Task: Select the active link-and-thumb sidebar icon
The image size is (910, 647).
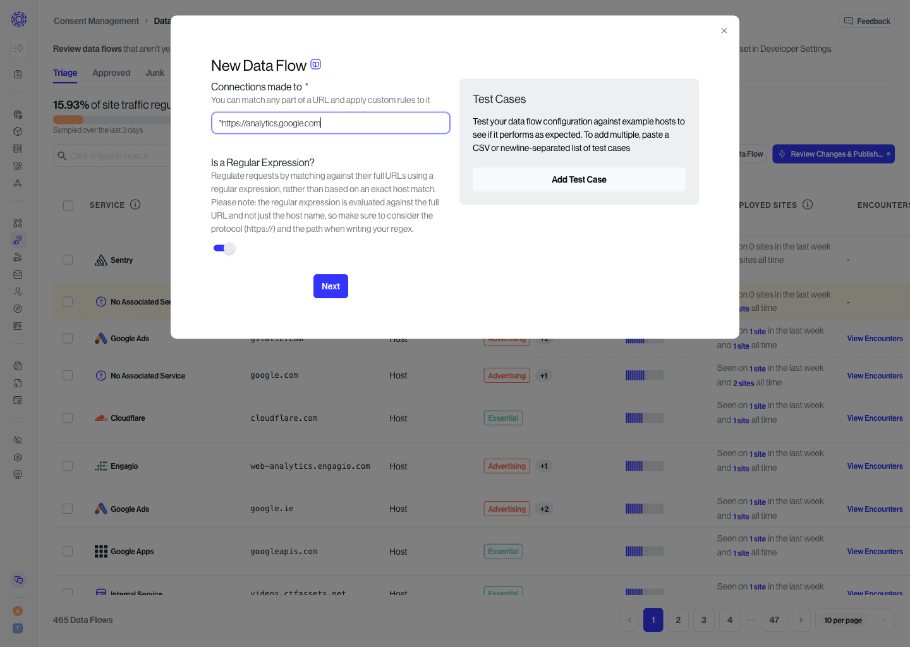Action: 18,240
